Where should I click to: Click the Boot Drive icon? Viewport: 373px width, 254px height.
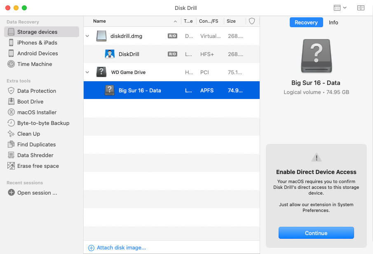(11, 101)
